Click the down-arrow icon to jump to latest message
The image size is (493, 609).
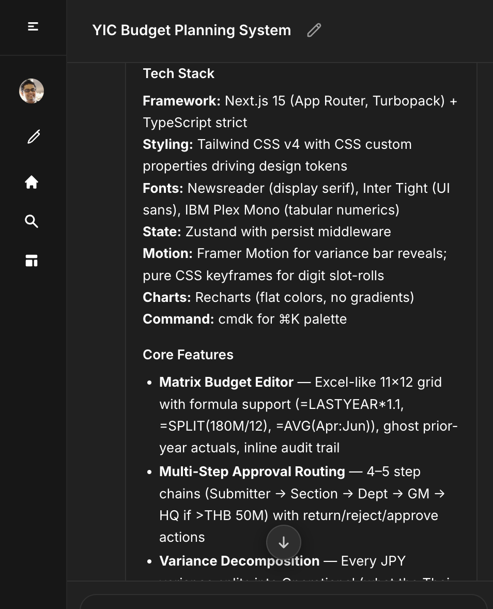[283, 542]
